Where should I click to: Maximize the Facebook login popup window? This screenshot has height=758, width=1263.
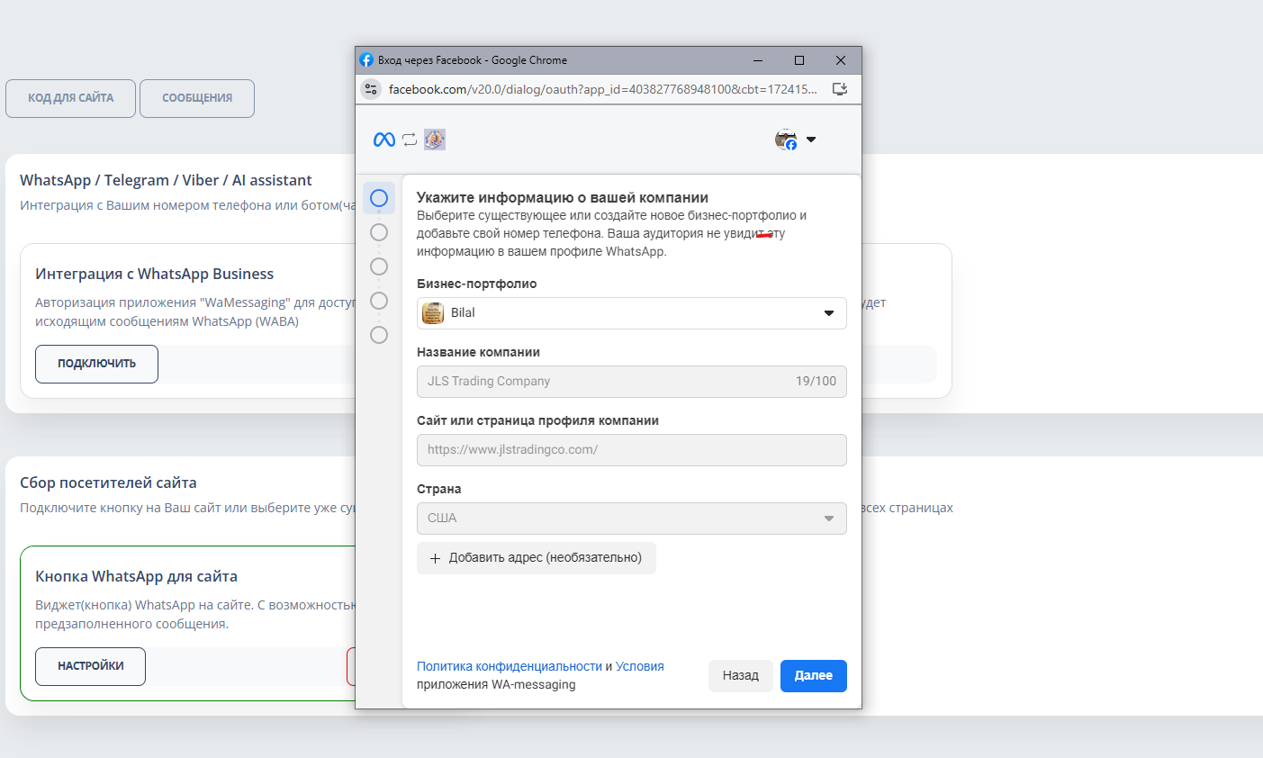click(799, 60)
